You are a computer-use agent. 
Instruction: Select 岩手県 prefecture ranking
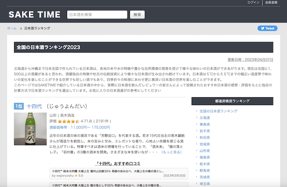point(205,131)
